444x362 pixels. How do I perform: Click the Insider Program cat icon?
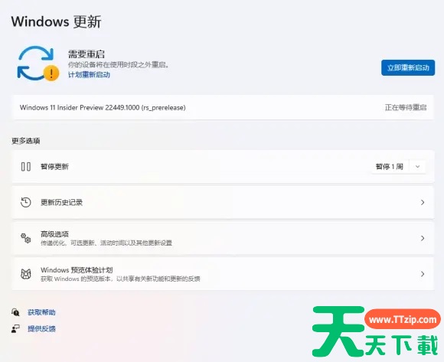[x=26, y=274]
